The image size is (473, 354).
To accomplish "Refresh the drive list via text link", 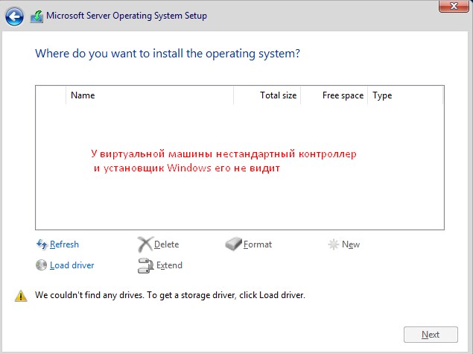I will [64, 244].
